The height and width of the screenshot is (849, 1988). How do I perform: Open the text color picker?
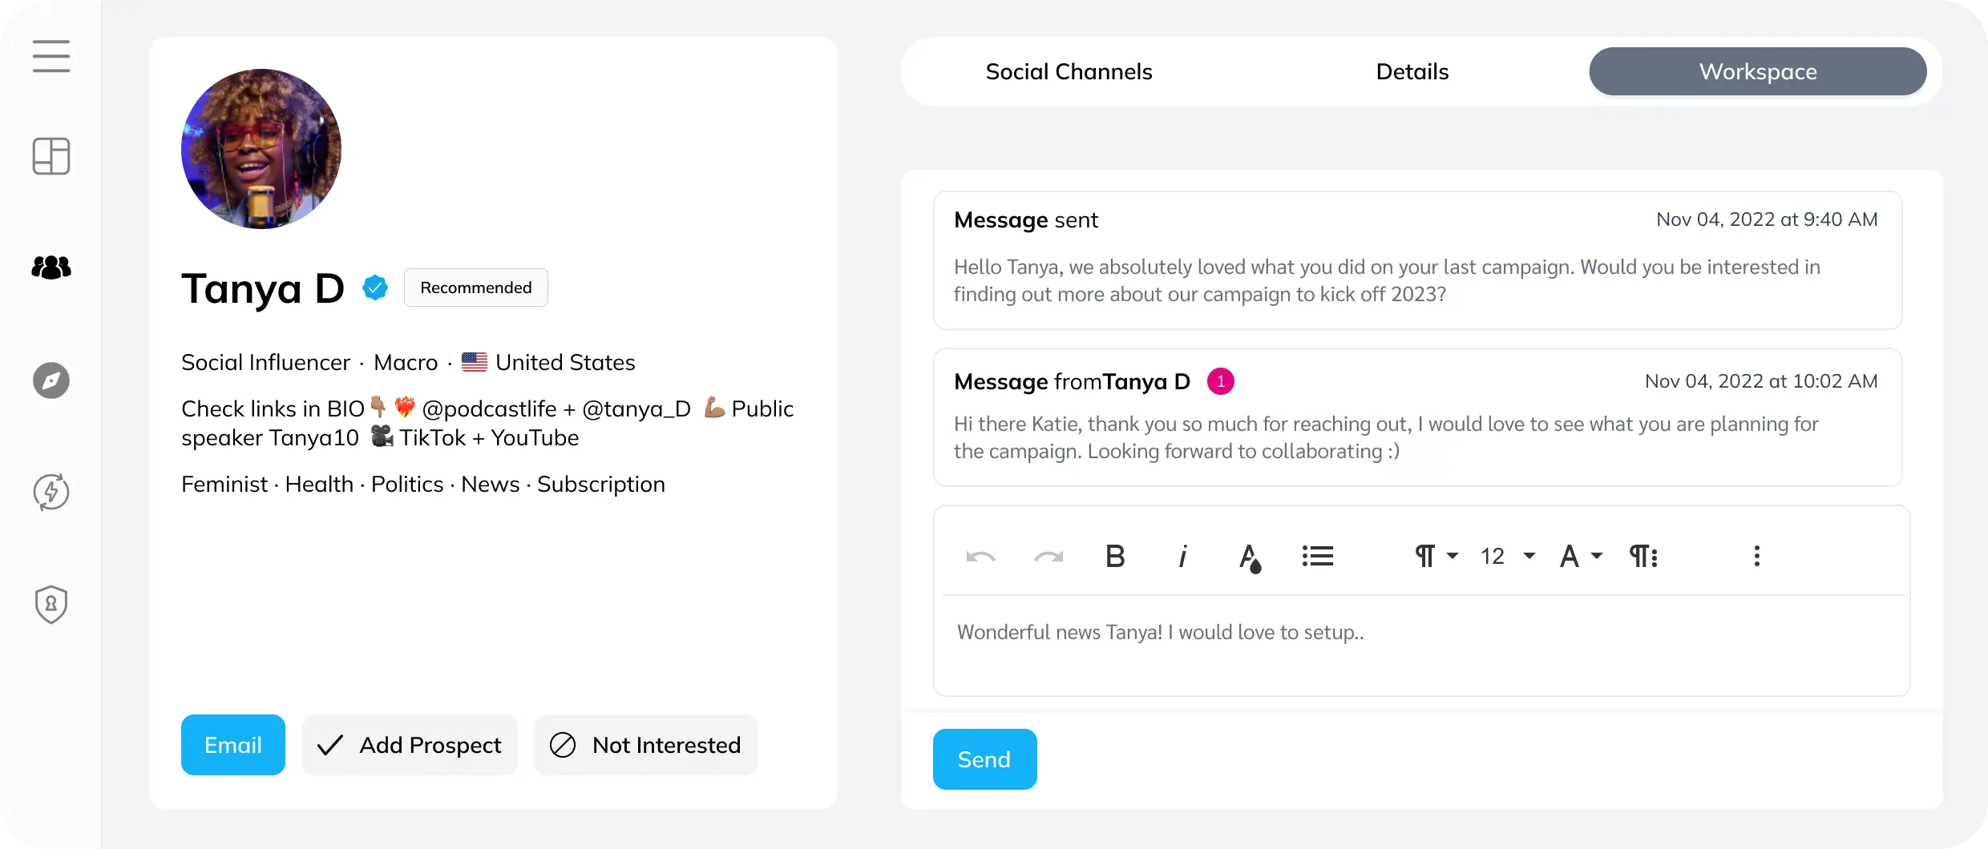point(1251,556)
